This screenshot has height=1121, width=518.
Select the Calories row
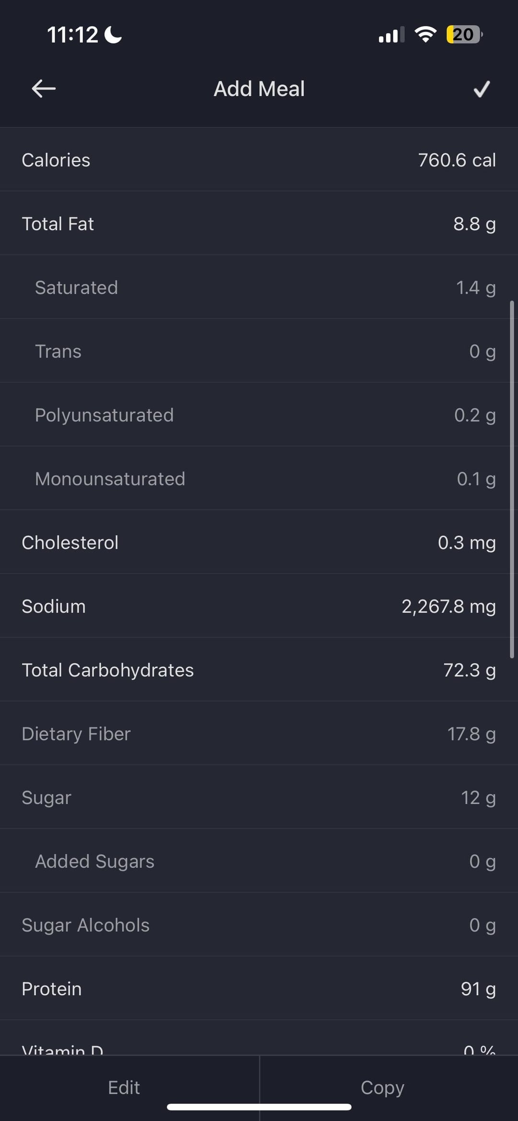click(259, 160)
